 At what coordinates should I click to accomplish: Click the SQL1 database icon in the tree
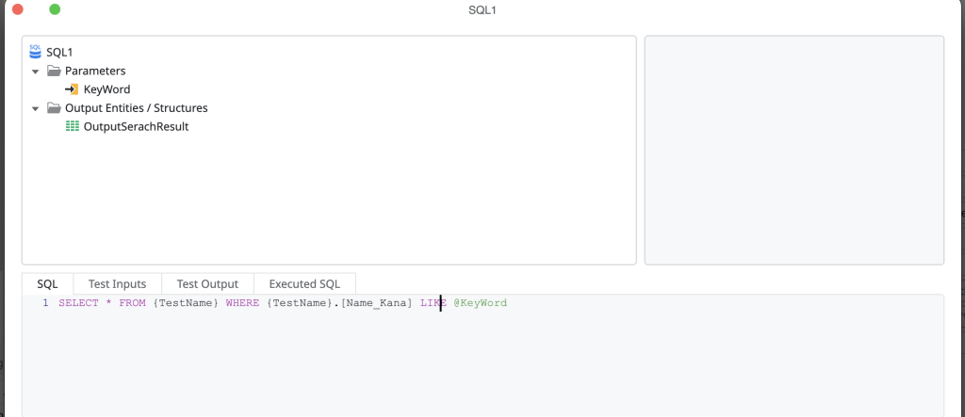pos(36,52)
